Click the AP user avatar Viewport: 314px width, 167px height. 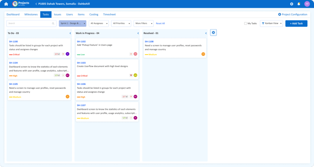click(x=307, y=4)
